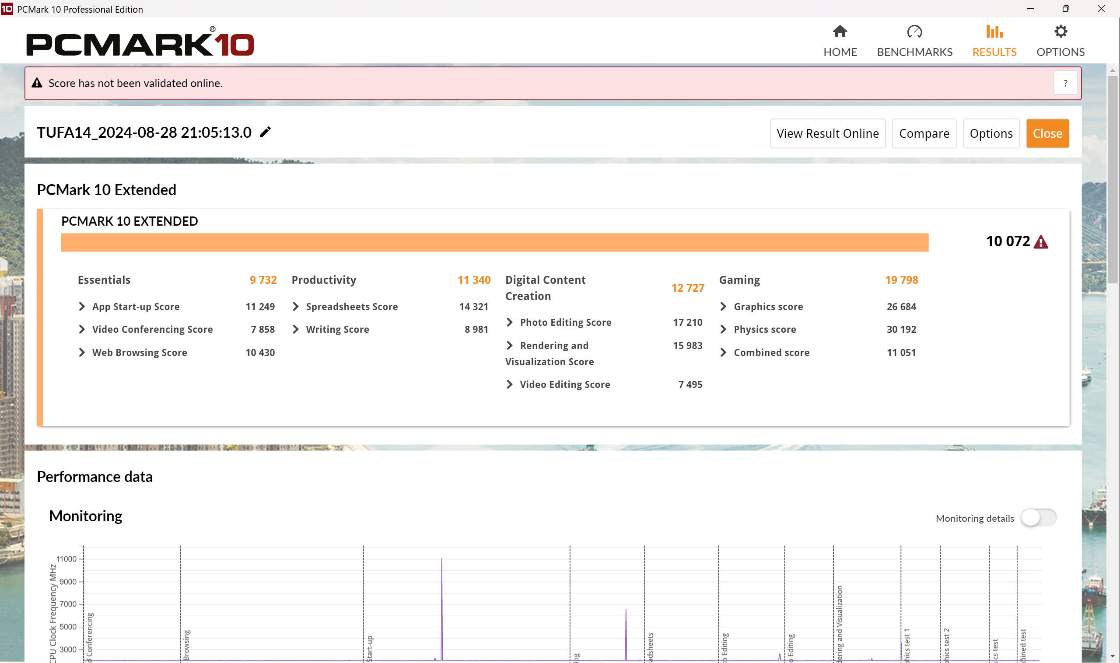Click the pencil icon to rename result

265,132
